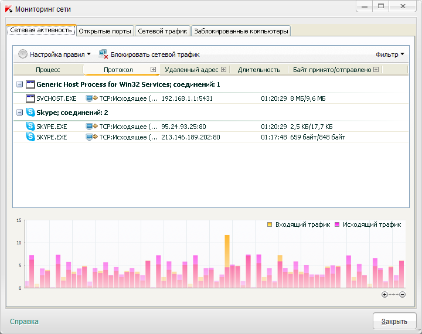Collapse the Skype connections group

tap(19, 112)
